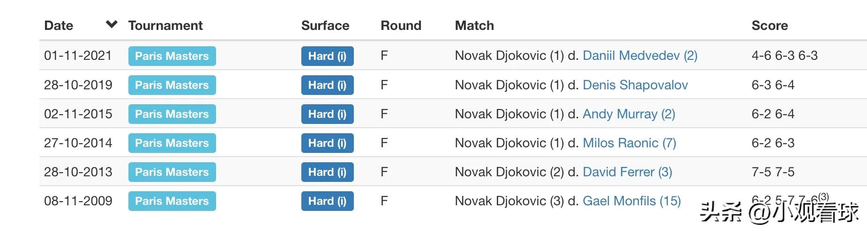
Task: Click Paris Masters badge for 28-10-2019
Action: [172, 85]
